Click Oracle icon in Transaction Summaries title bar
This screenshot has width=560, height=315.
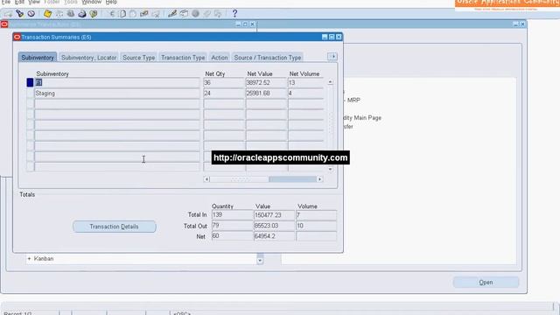17,37
